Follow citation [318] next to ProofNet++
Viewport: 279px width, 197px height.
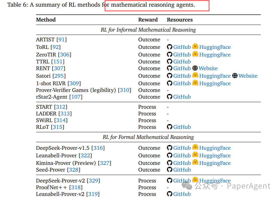pos(76,187)
